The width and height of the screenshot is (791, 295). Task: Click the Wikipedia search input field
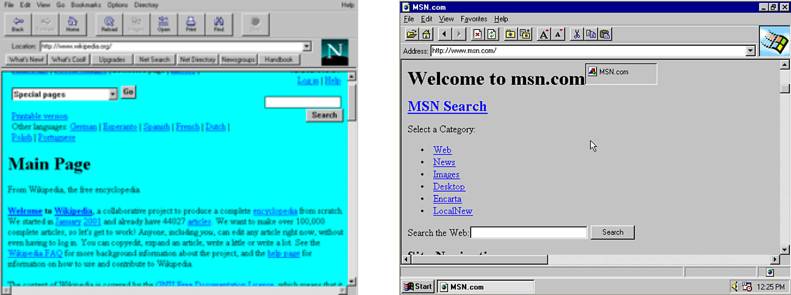coord(303,102)
